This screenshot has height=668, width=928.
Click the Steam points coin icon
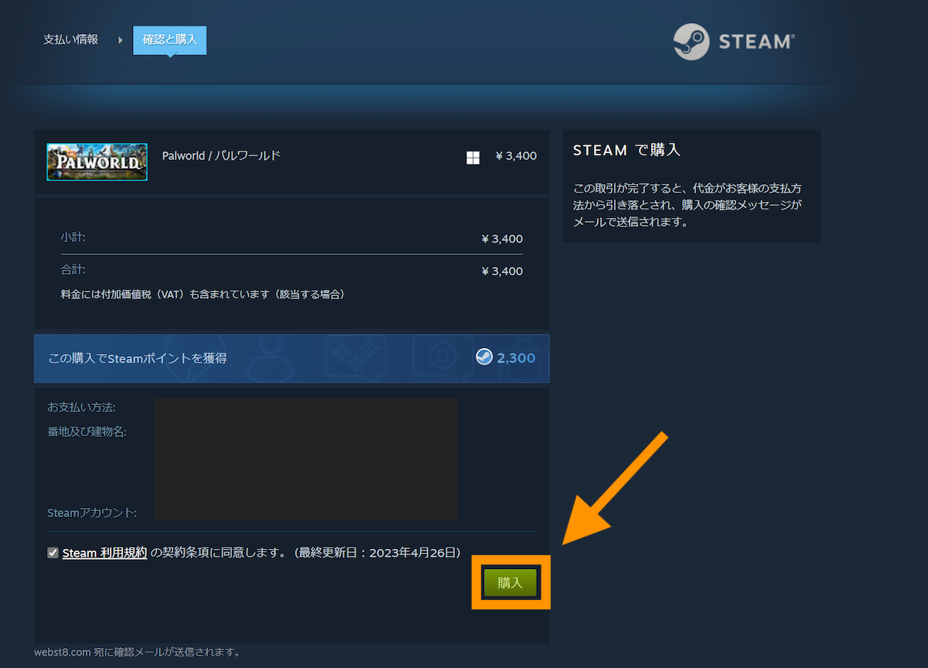486,358
